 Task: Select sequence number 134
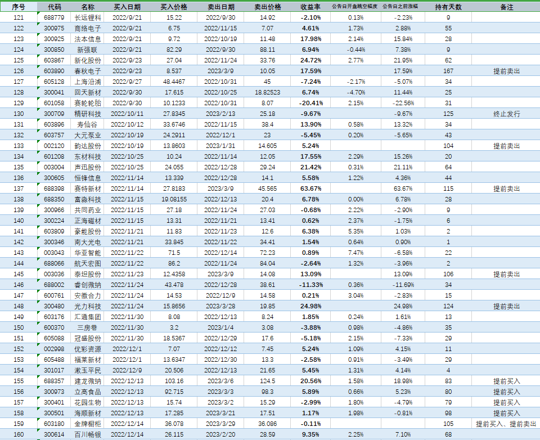(19, 156)
